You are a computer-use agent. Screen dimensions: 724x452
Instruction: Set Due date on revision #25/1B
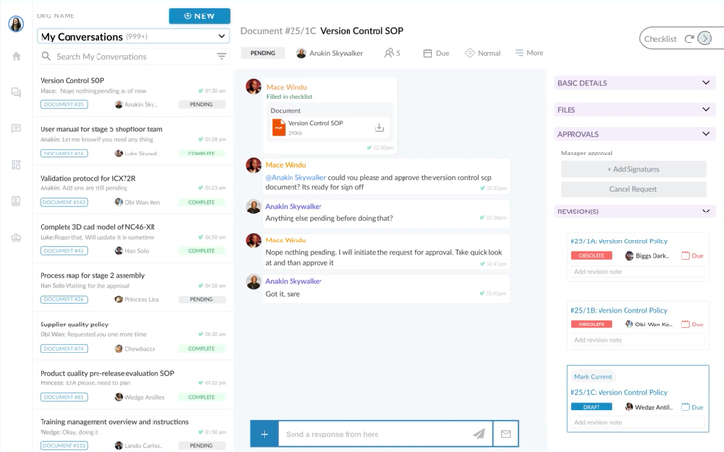click(x=692, y=325)
